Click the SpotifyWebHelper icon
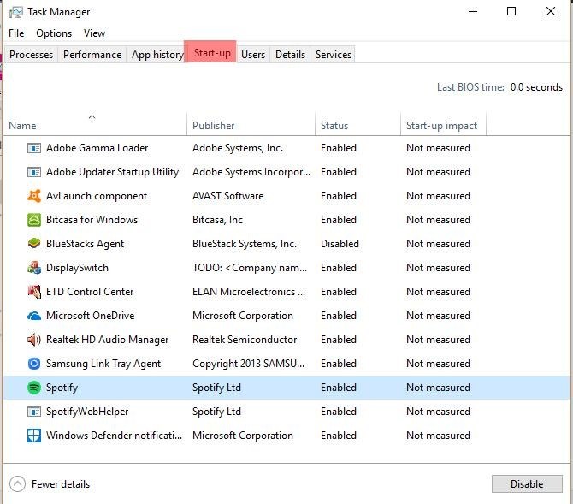Screen dimensions: 573x504 tap(34, 412)
